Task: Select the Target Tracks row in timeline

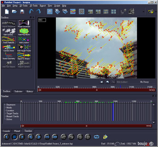Action: click(12, 113)
